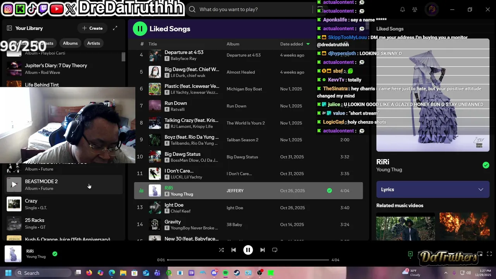Select Talking Crazy track by RJ Lamont
This screenshot has height=279, width=496.
(x=248, y=123)
